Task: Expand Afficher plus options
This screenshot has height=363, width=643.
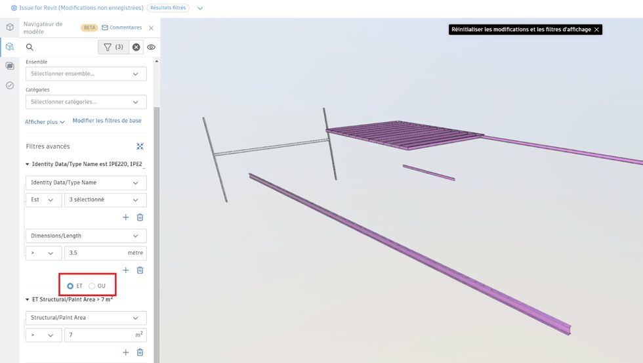Action: coord(45,122)
